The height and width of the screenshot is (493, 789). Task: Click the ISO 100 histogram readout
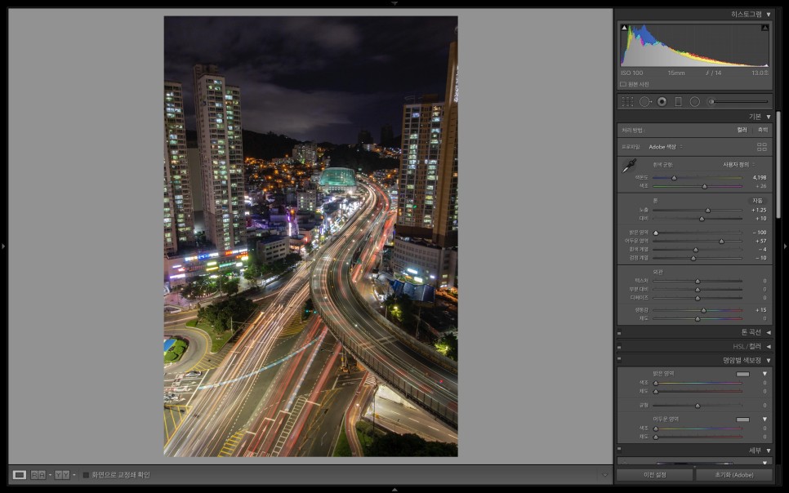pyautogui.click(x=632, y=73)
